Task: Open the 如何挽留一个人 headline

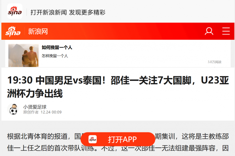Action: pos(57,47)
